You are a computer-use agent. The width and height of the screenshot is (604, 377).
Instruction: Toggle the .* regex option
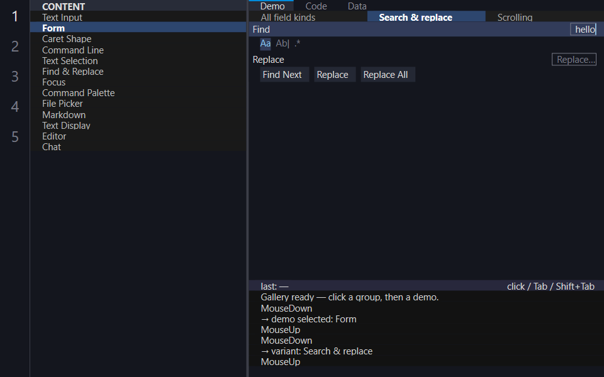pos(297,43)
